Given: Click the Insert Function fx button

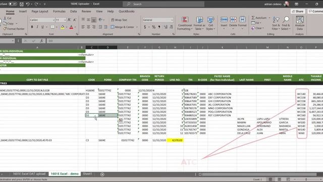Looking at the screenshot, I should (x=41, y=41).
